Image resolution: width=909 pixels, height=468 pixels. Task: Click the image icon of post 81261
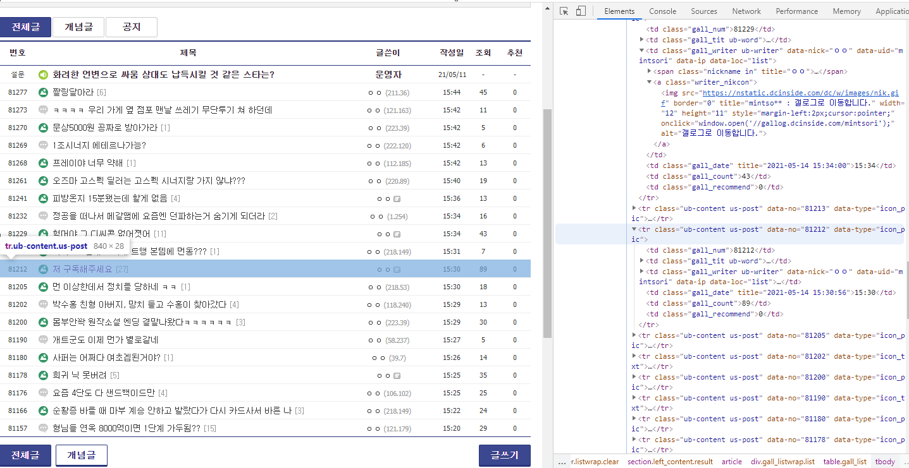43,181
